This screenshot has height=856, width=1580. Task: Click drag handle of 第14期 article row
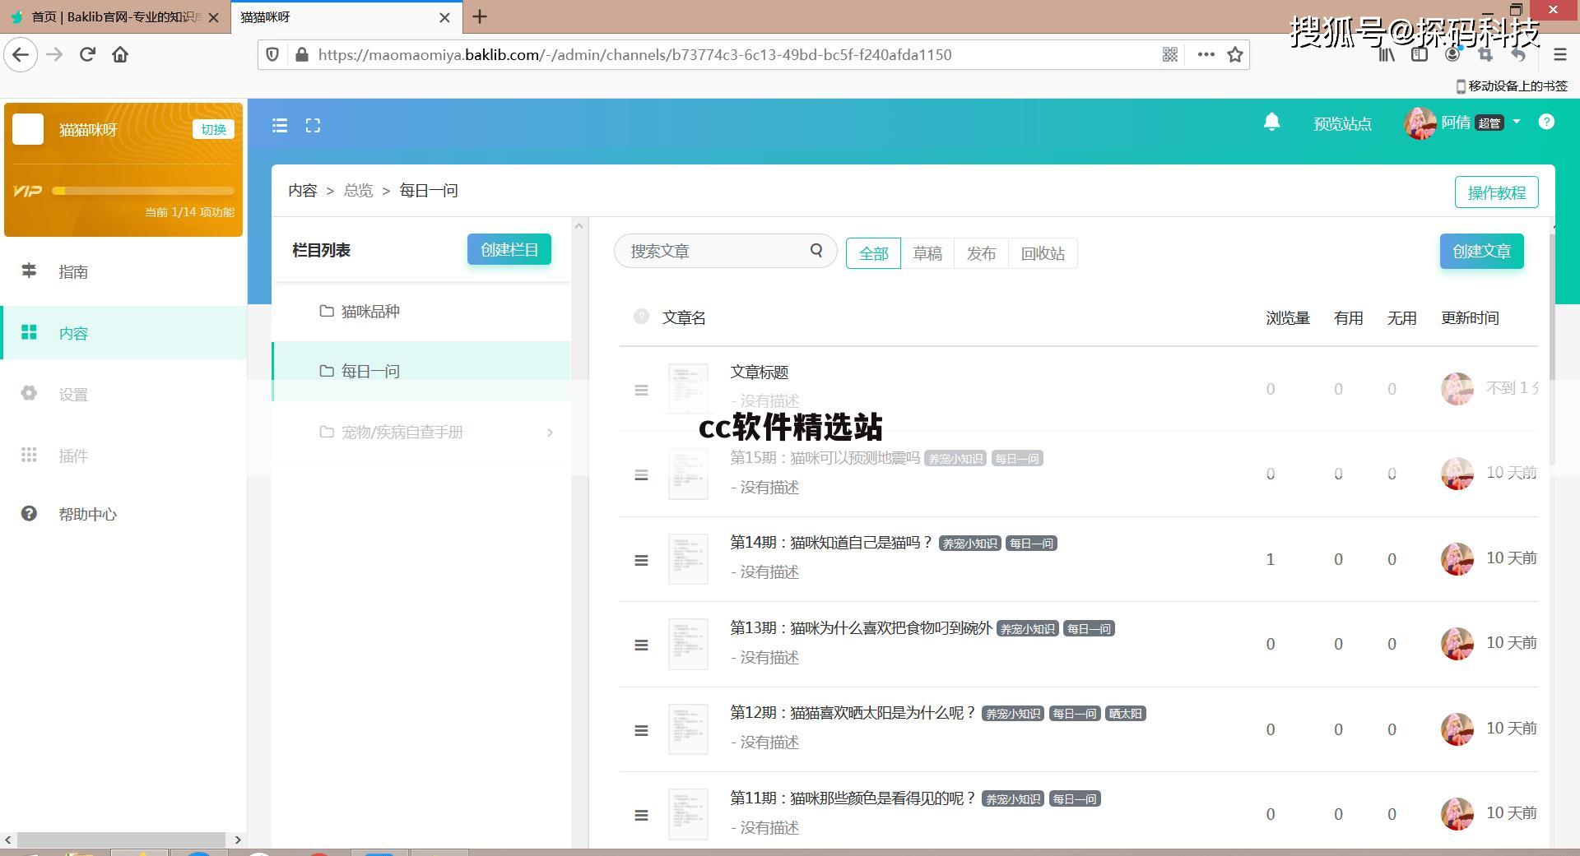641,561
